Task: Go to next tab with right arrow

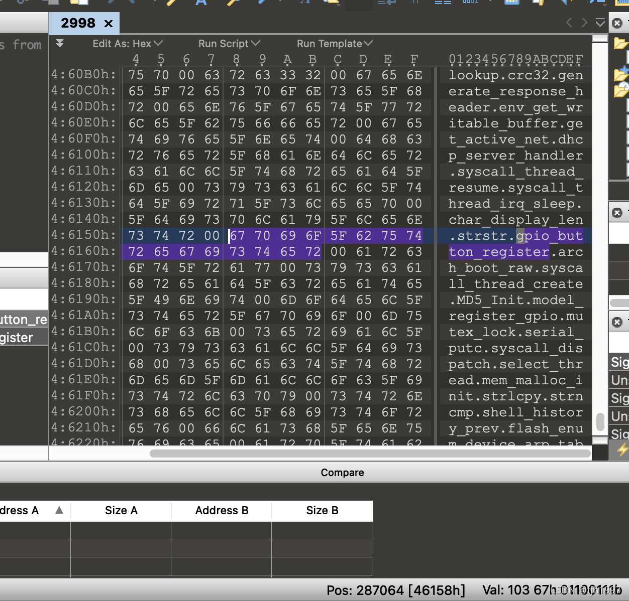Action: pyautogui.click(x=584, y=23)
